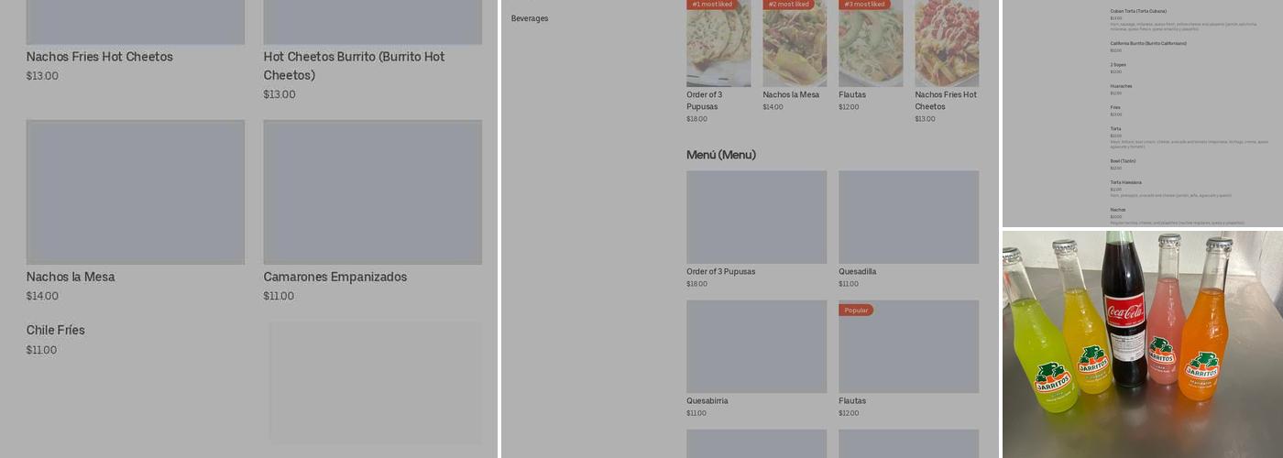Pick the 2 Sopes list entry
This screenshot has height=458, width=1283.
click(1118, 65)
